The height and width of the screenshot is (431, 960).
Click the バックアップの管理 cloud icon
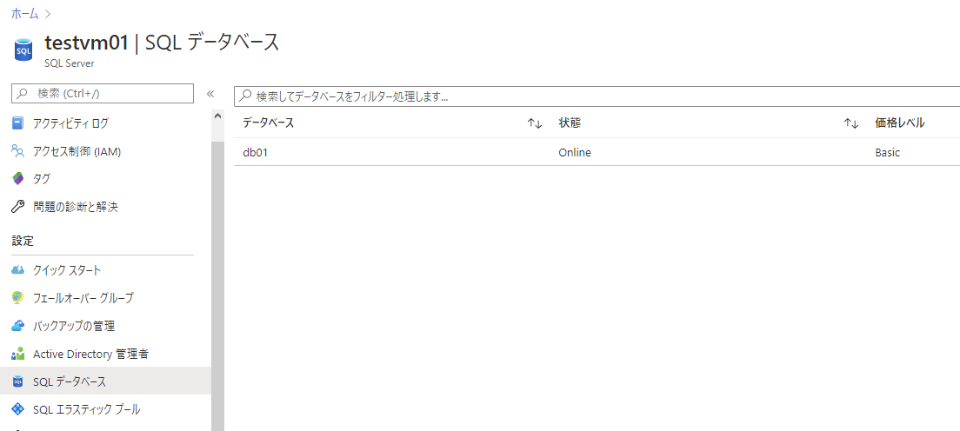(17, 326)
